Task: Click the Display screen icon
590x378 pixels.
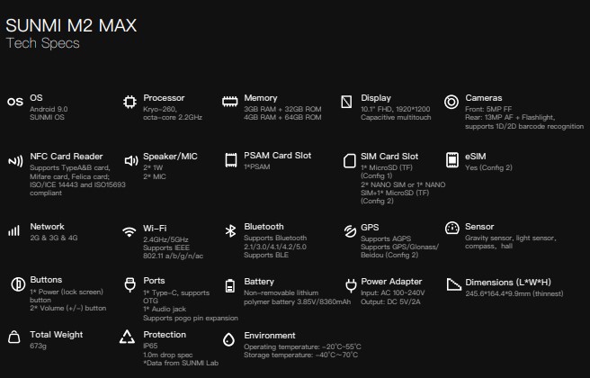Action: point(346,102)
